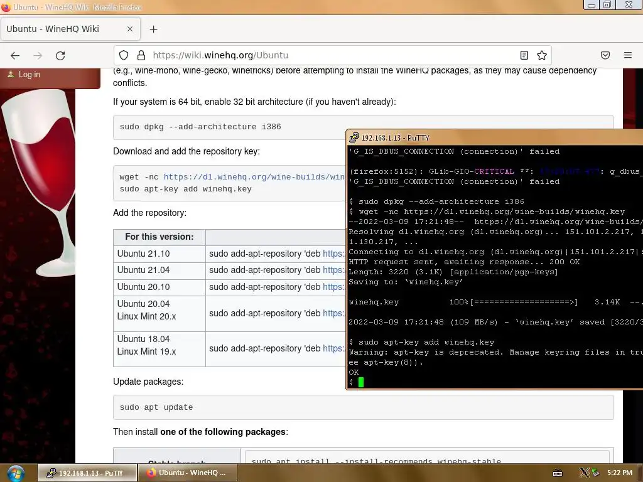
Task: Open Ubuntu 21.04 repository https link
Action: [333, 270]
